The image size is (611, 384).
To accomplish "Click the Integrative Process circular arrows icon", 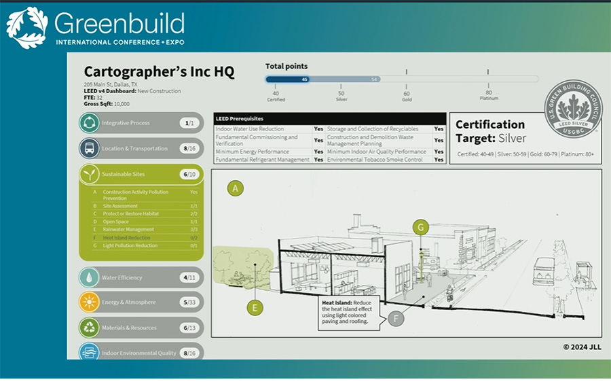I will 90,123.
